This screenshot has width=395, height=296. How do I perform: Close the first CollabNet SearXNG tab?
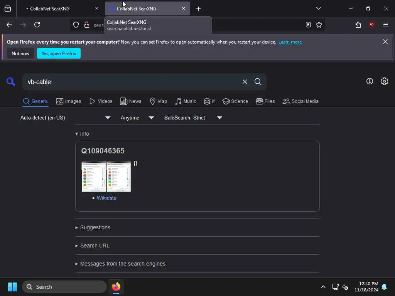pyautogui.click(x=97, y=8)
